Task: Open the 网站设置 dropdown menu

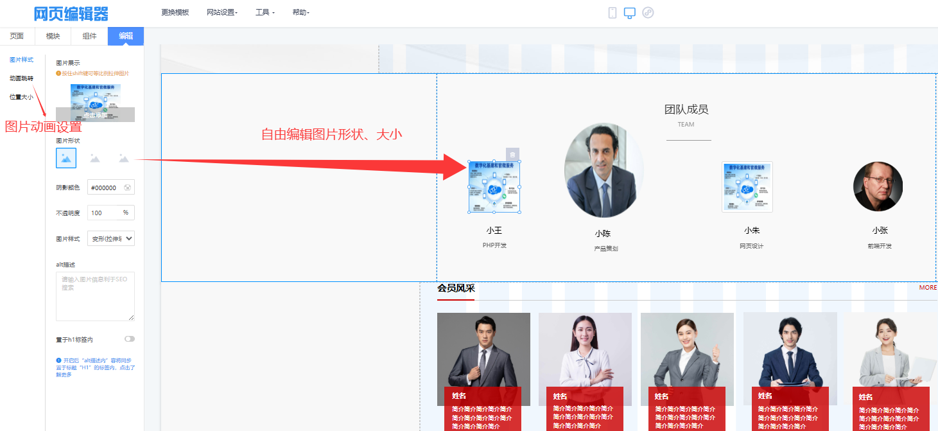Action: (x=222, y=13)
